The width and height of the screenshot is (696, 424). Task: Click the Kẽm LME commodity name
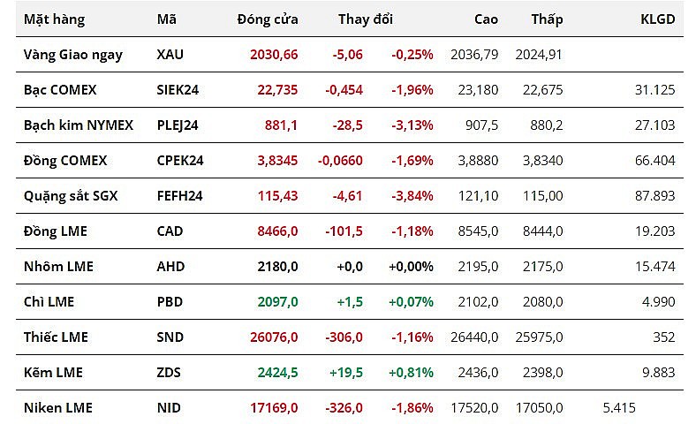point(53,372)
